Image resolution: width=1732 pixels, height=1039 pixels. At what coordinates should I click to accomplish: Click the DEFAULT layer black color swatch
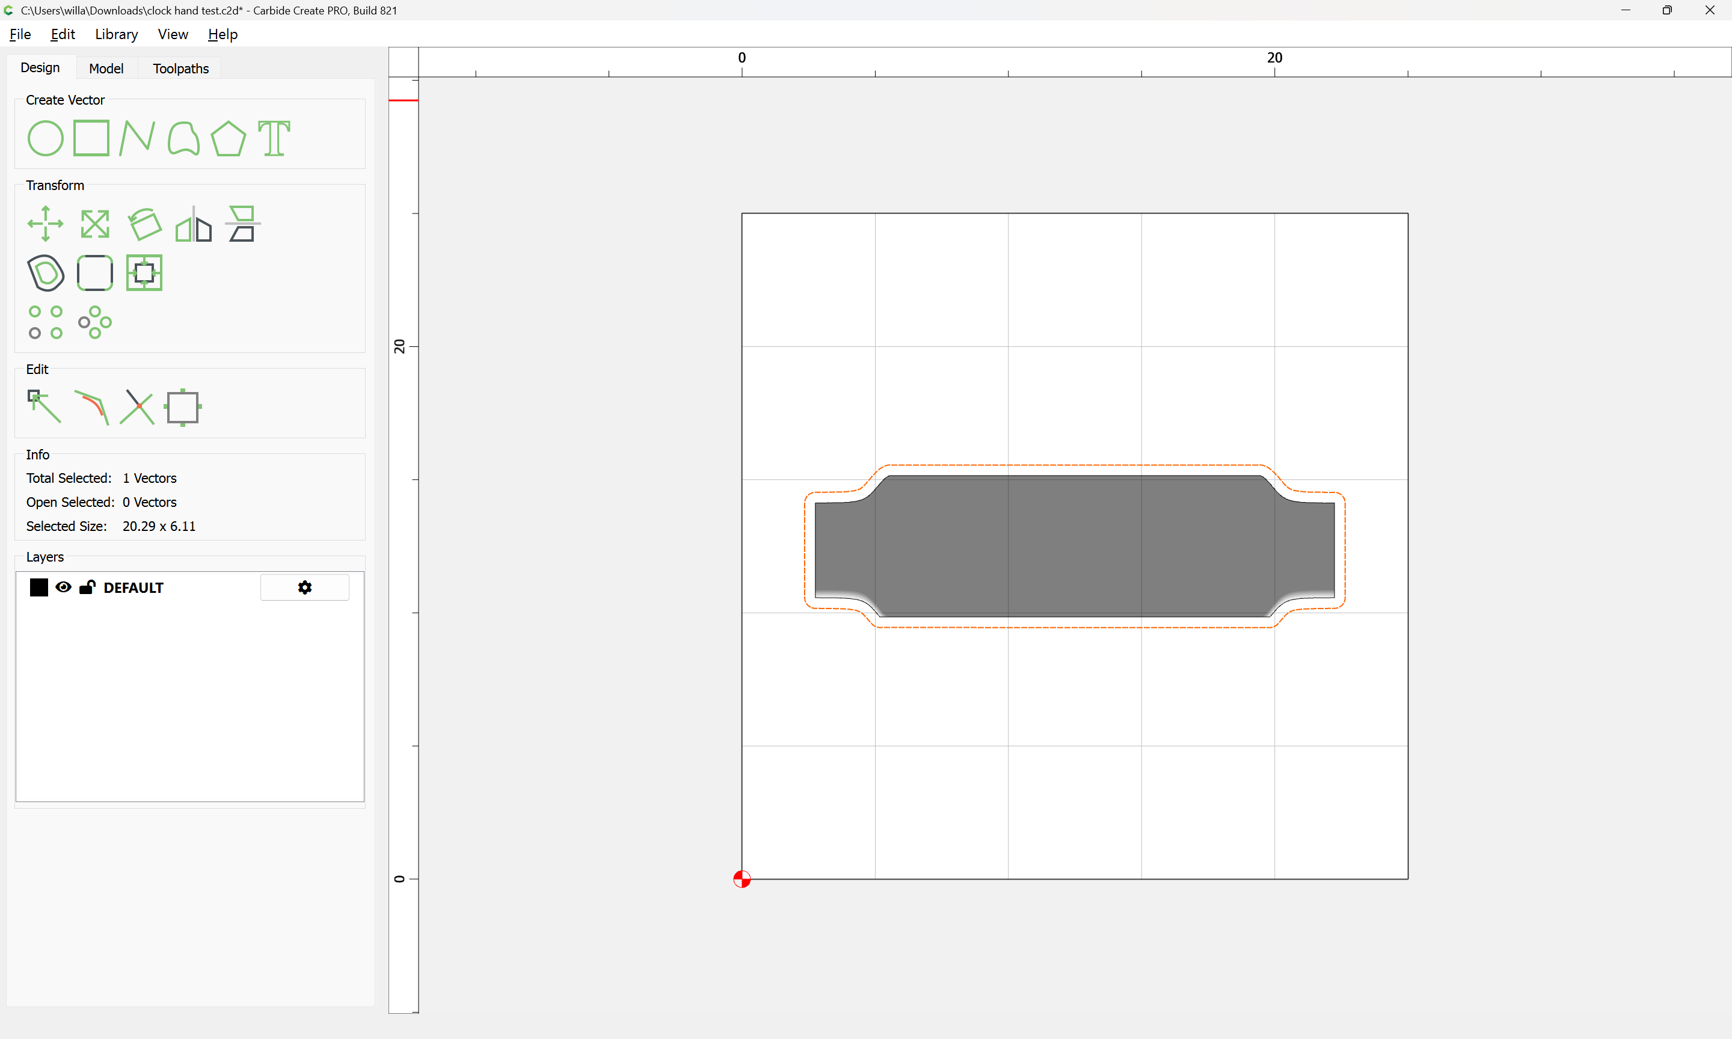[39, 587]
